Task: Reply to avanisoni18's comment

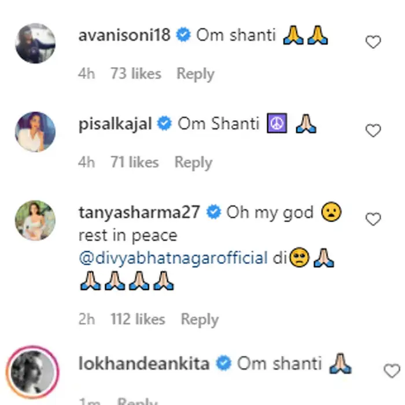Action: tap(195, 74)
